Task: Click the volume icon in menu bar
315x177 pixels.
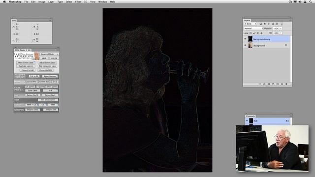Action: (x=300, y=2)
